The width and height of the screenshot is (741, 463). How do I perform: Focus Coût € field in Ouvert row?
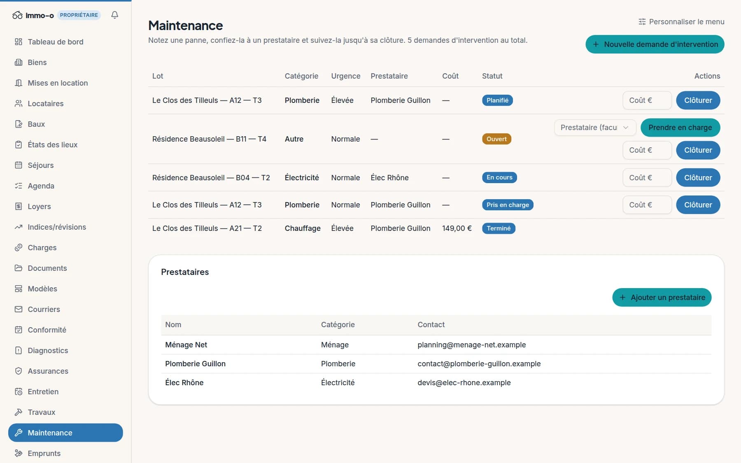(647, 150)
